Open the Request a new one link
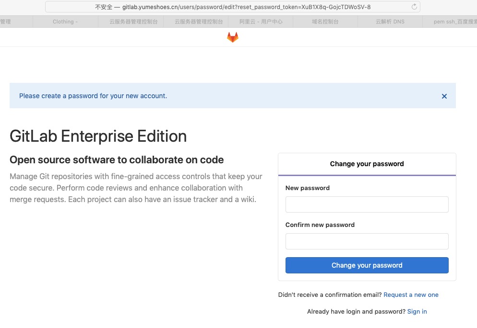Image resolution: width=477 pixels, height=328 pixels. (411, 294)
